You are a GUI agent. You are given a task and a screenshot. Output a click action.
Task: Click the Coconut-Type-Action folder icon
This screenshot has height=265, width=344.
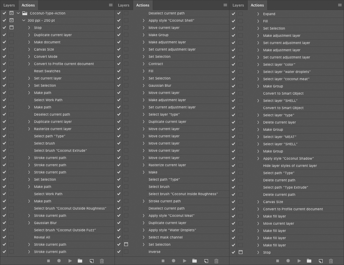click(x=25, y=13)
